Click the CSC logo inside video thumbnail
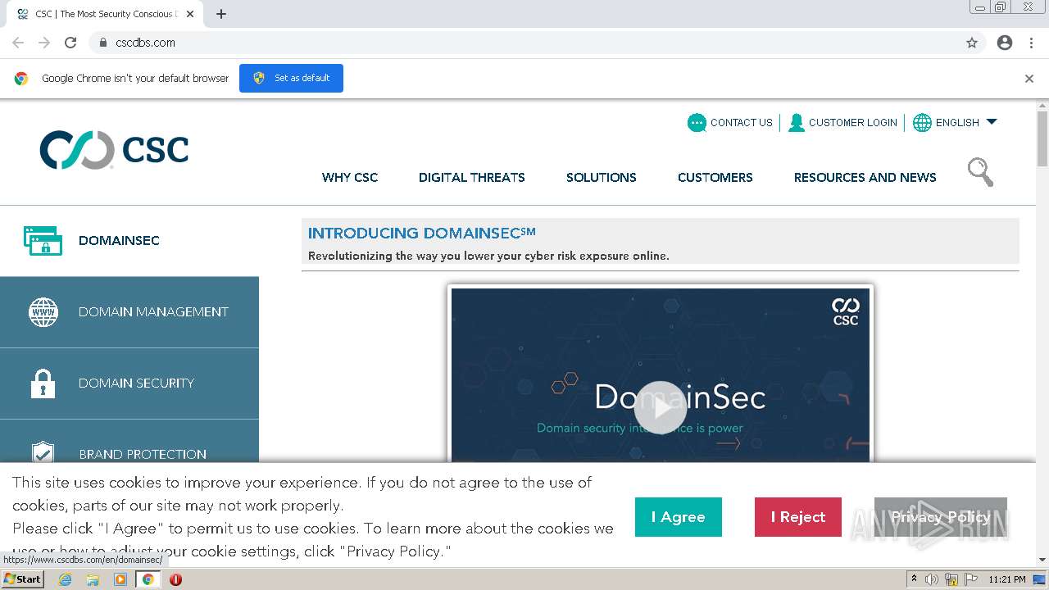This screenshot has height=590, width=1049. (846, 311)
